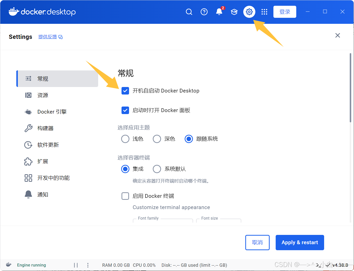
Task: Open the engine three-dot menu
Action: (88, 265)
